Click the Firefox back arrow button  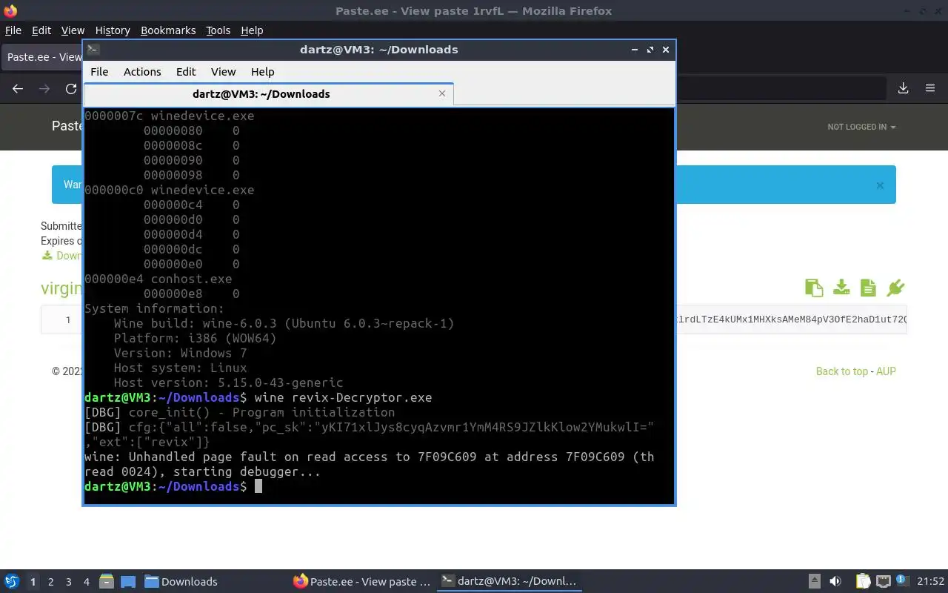pos(18,88)
